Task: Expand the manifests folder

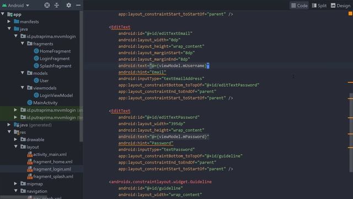Action: (x=9, y=22)
